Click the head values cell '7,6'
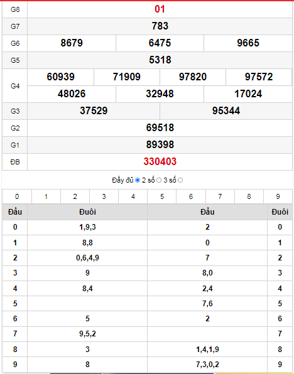Screen dimensions: 294x374 click(x=207, y=304)
